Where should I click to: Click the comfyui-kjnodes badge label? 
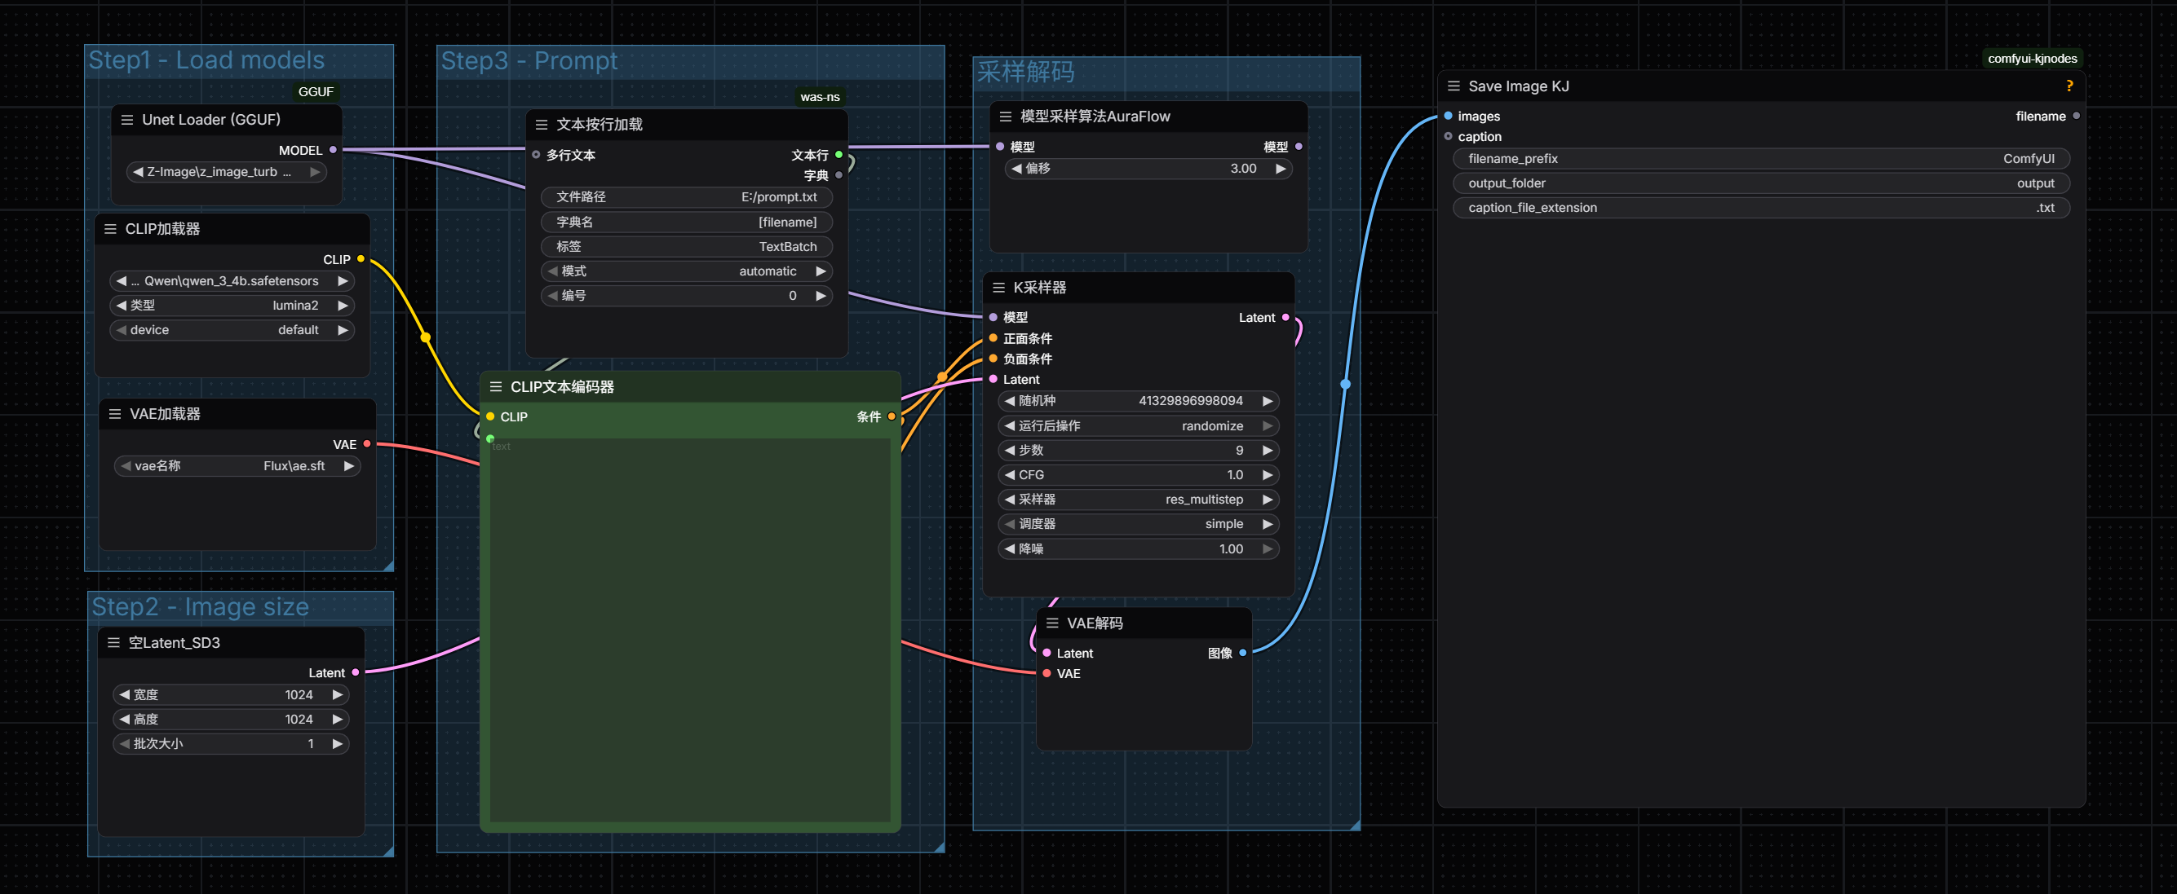[x=2032, y=59]
